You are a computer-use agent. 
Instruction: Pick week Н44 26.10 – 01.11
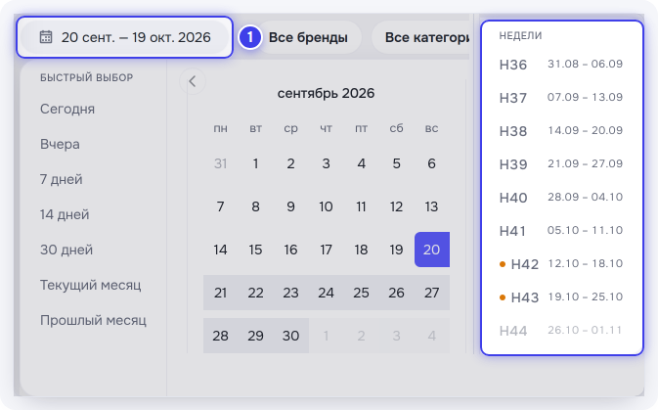561,330
